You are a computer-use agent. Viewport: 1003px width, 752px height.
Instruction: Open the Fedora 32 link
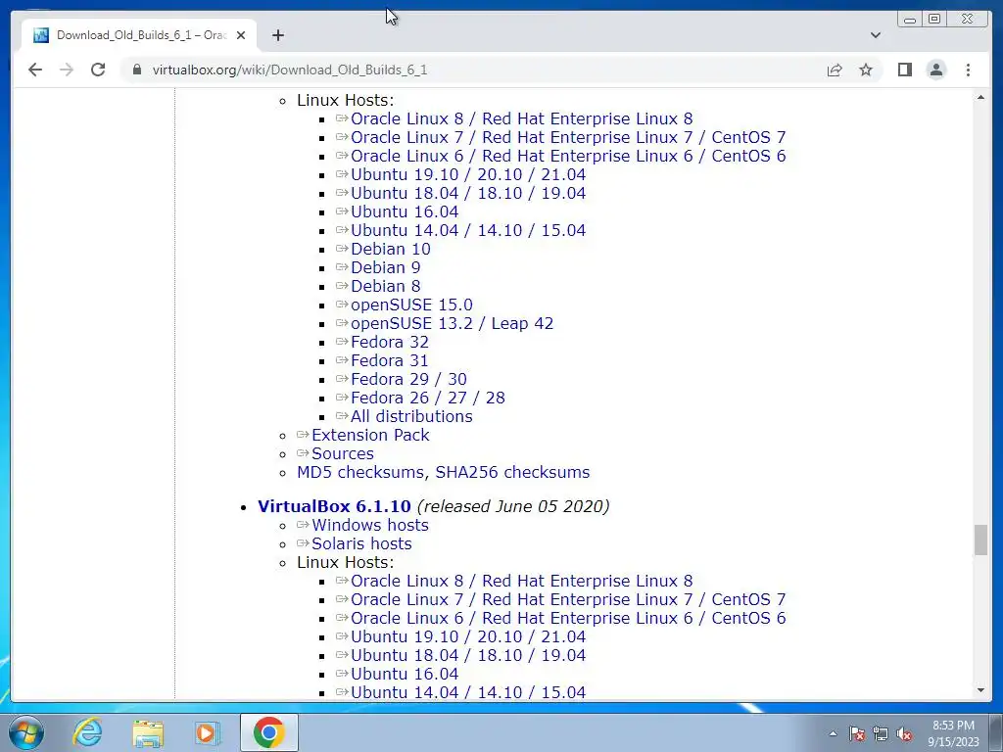[x=390, y=342]
